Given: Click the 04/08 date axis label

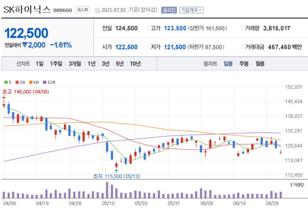Looking at the screenshot, I should click(10, 203).
